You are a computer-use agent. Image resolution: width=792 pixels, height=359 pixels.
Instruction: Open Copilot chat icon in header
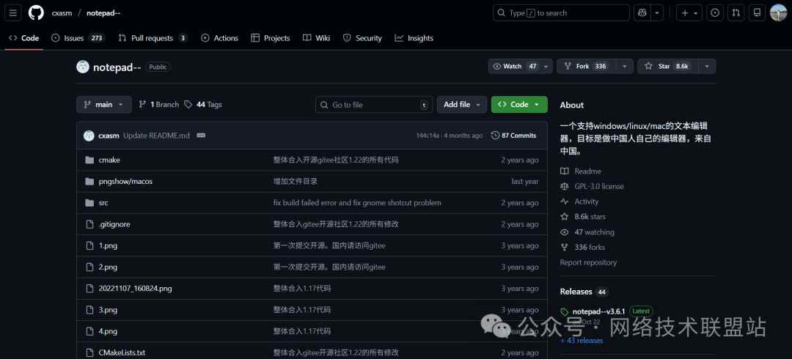tap(642, 13)
